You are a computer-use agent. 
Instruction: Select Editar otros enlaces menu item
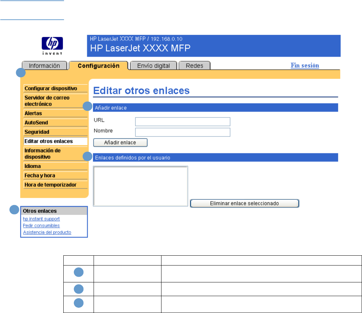point(56,141)
